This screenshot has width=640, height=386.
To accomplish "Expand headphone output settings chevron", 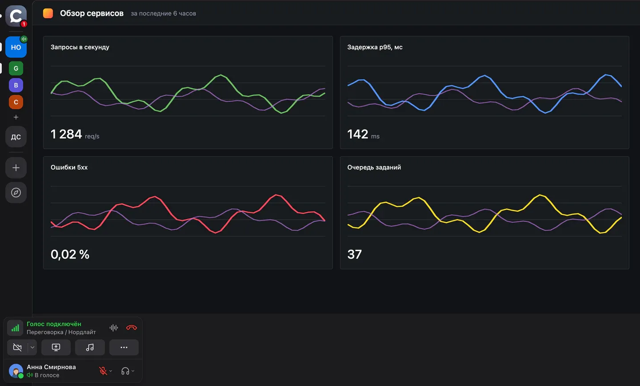I will tap(133, 371).
